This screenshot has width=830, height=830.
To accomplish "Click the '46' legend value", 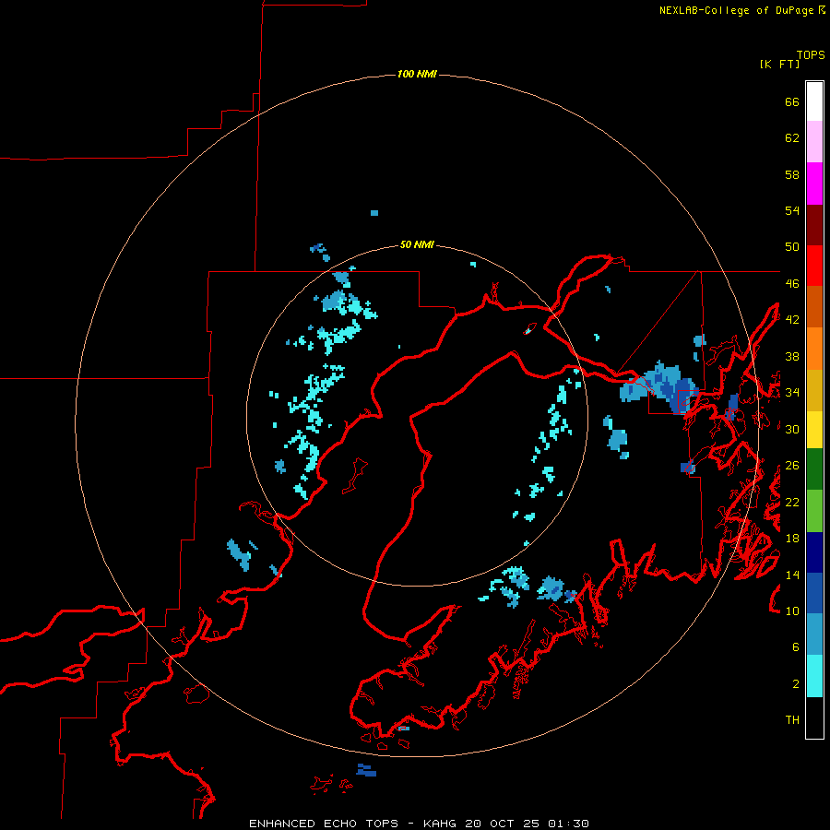I will [x=792, y=284].
